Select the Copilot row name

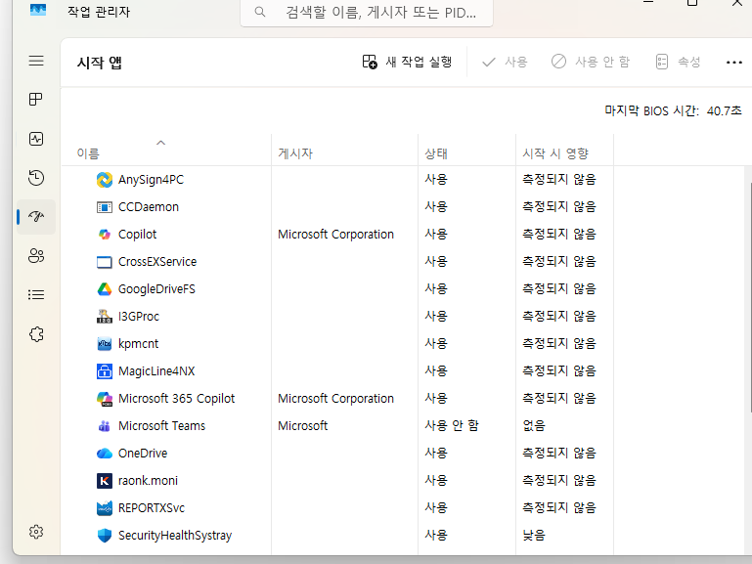138,235
